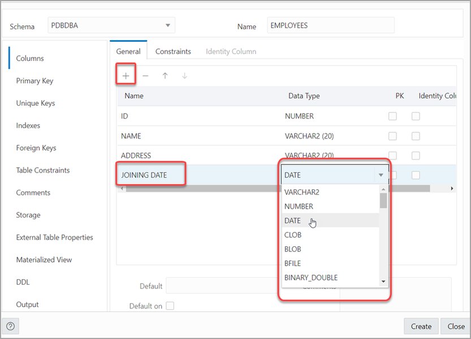Viewport: 471px width, 339px height.
Task: Tick the PK checkbox for ADDRESS row
Action: coord(392,155)
